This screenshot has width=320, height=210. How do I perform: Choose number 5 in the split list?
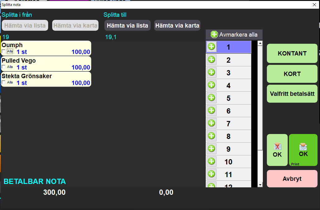[x=228, y=98]
